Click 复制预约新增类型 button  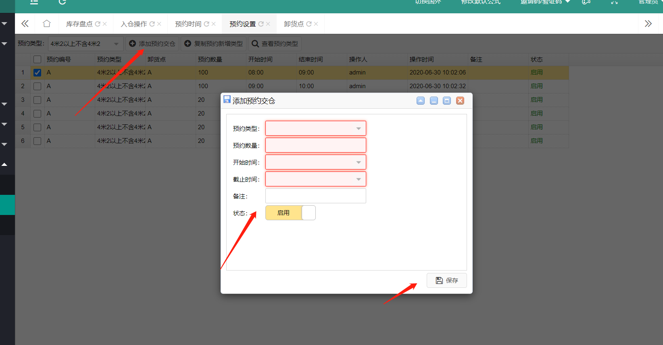point(214,43)
